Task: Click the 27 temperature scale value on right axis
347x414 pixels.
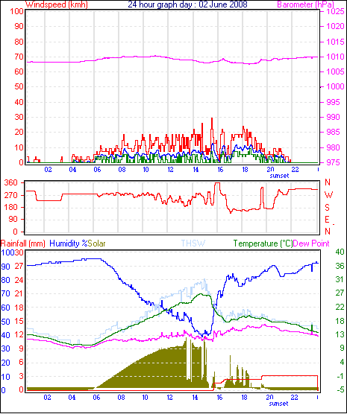Action: click(x=340, y=293)
